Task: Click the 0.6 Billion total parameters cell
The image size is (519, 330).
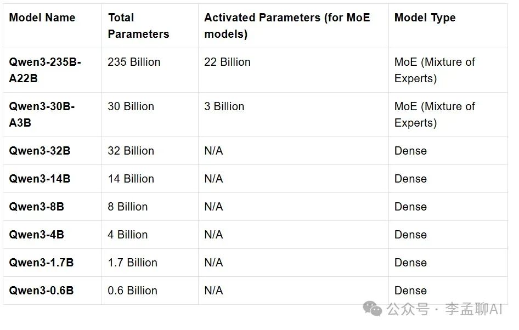Action: point(132,291)
